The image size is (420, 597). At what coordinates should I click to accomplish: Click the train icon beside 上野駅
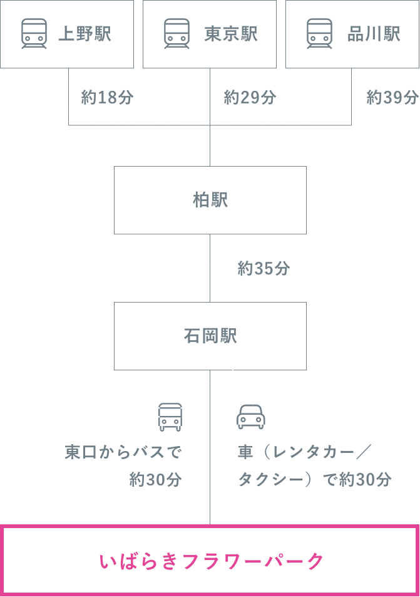tap(34, 33)
